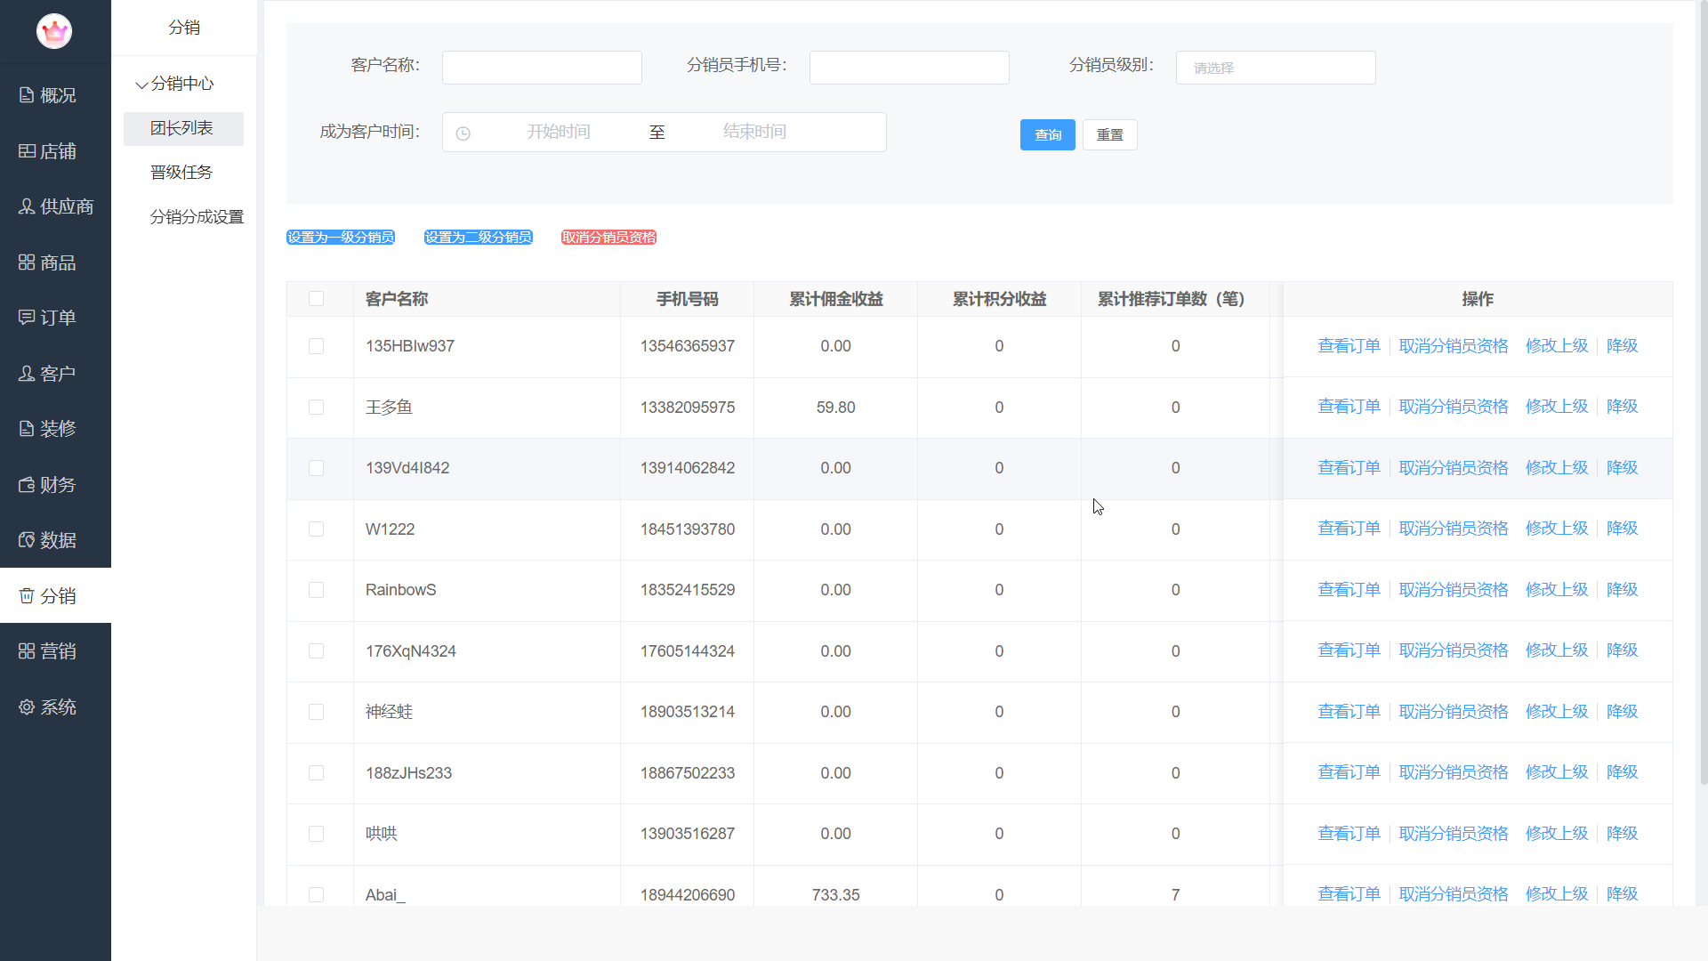
Task: Click 降级 for 神经蛙
Action: (x=1623, y=712)
